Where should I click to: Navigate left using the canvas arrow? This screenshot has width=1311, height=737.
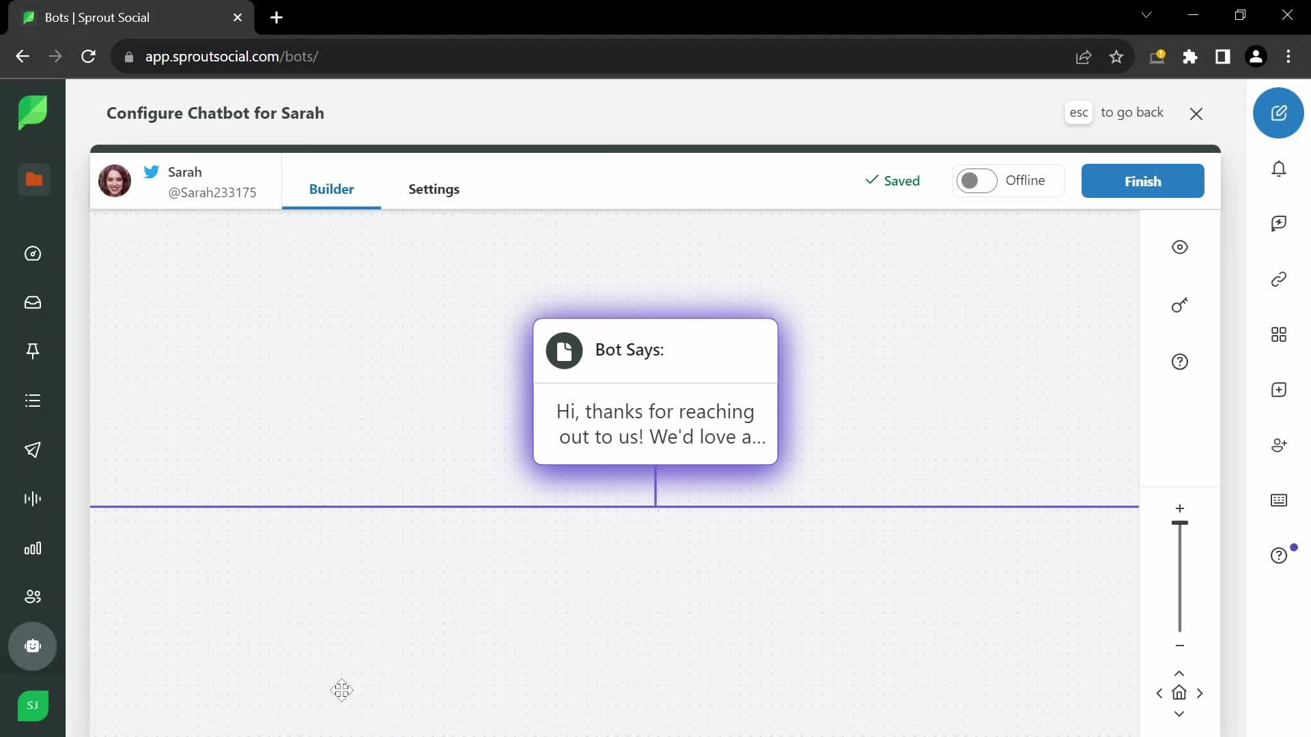[1159, 693]
